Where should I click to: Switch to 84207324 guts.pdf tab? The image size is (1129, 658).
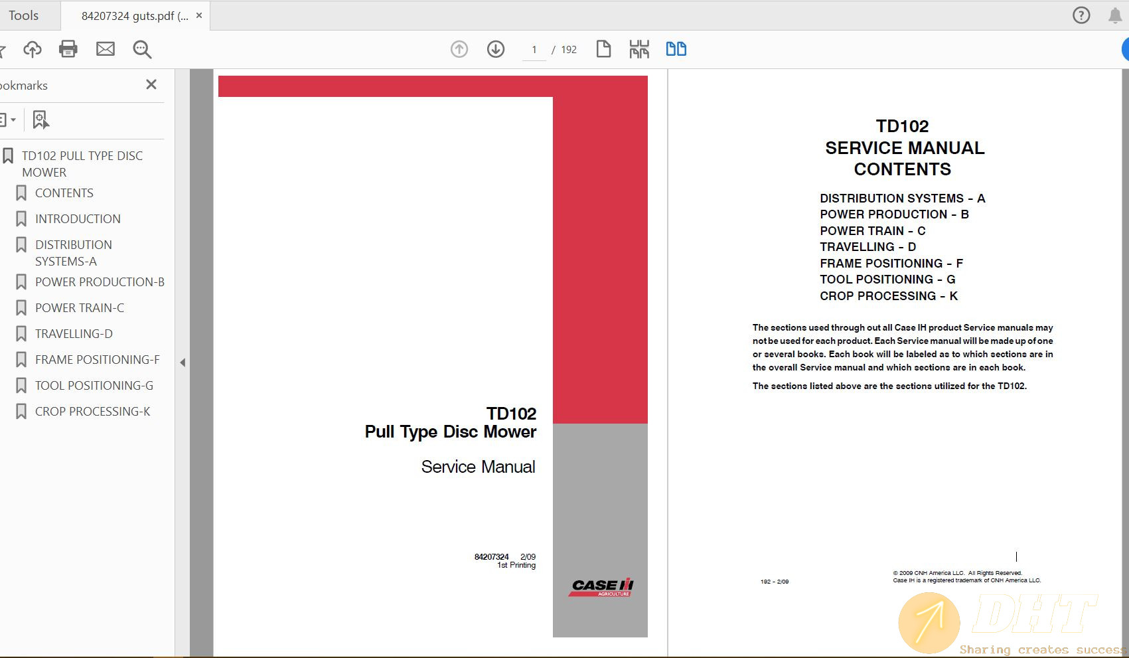(x=134, y=16)
